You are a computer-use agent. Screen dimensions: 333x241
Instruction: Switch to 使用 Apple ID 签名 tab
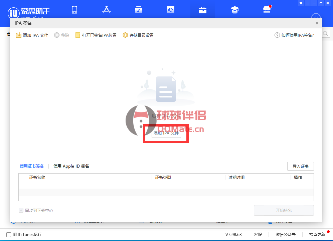pyautogui.click(x=71, y=166)
